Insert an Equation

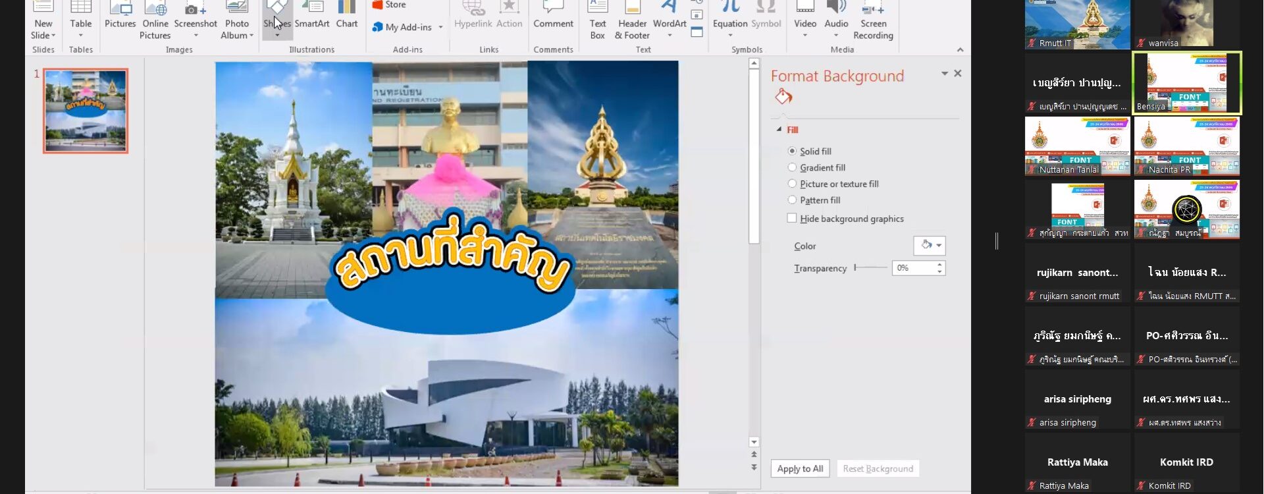(x=730, y=20)
